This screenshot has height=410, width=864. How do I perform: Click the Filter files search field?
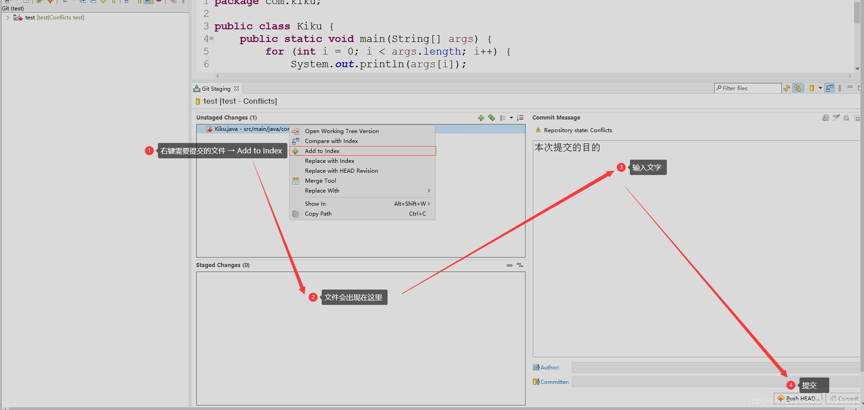748,88
